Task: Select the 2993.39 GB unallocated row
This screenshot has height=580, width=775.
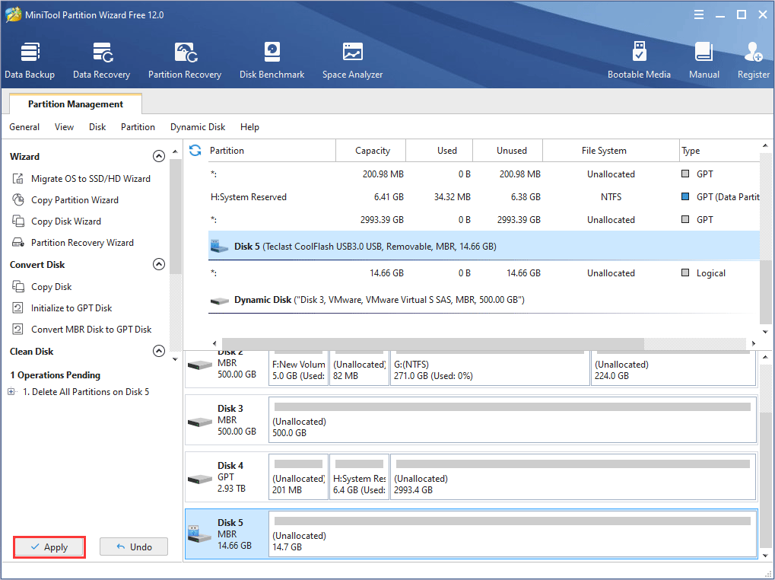Action: (x=484, y=219)
